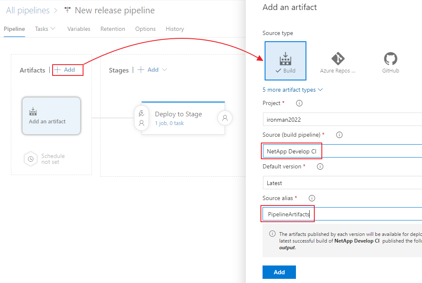Switch to the Variables tab

(x=78, y=29)
